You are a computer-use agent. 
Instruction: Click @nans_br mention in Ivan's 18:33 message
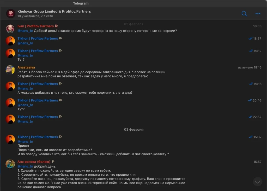click(25, 31)
